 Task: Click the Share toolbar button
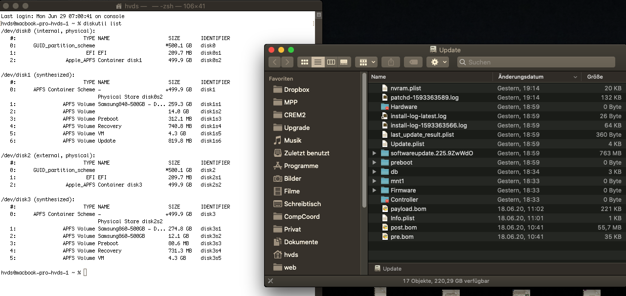pos(391,62)
